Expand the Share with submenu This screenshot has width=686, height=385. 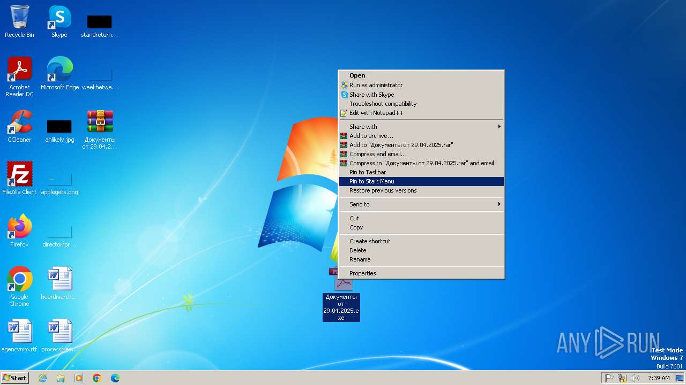point(421,127)
